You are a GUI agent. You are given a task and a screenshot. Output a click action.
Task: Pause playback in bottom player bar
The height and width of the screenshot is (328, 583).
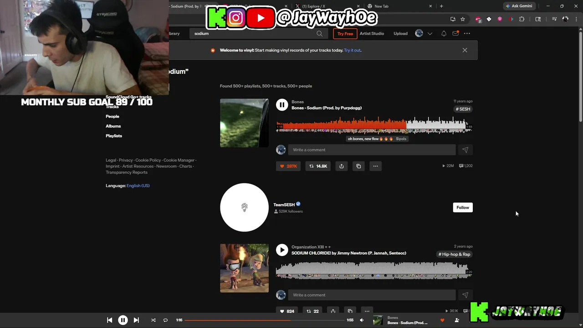[x=123, y=320]
